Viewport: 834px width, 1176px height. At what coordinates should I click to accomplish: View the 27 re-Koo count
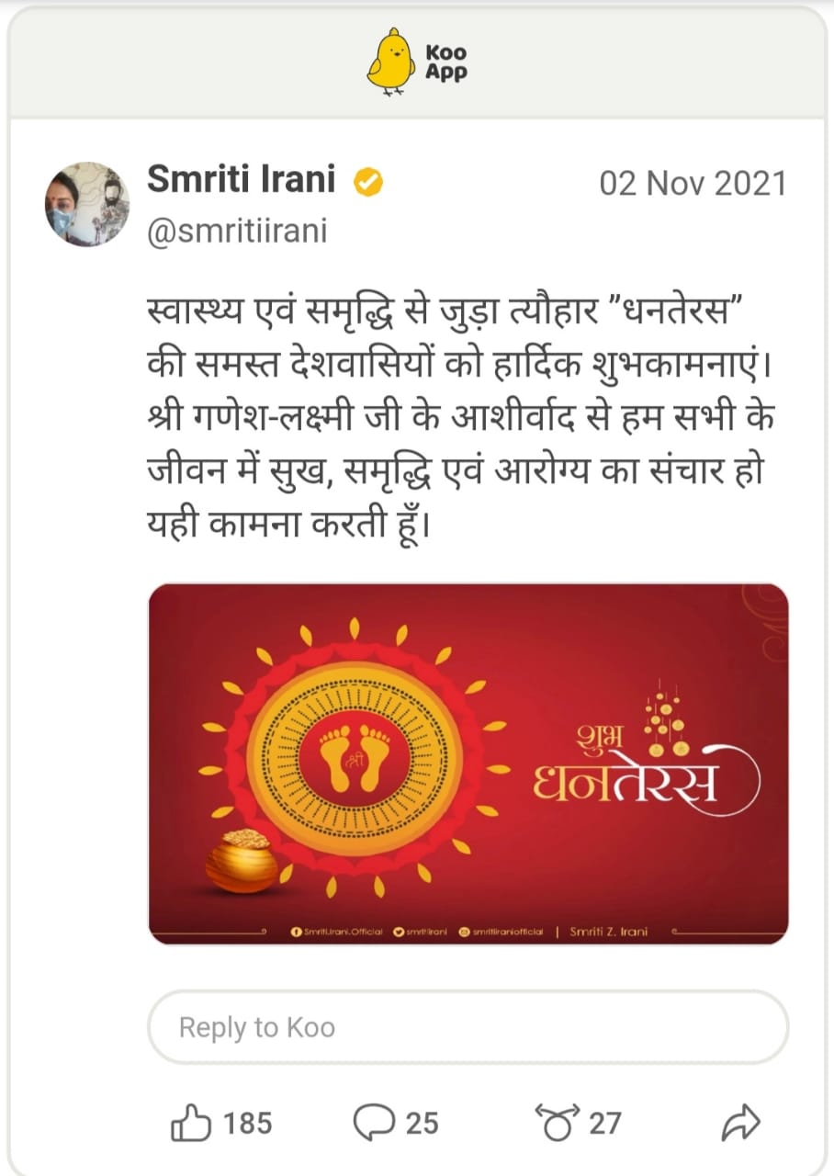[605, 1123]
